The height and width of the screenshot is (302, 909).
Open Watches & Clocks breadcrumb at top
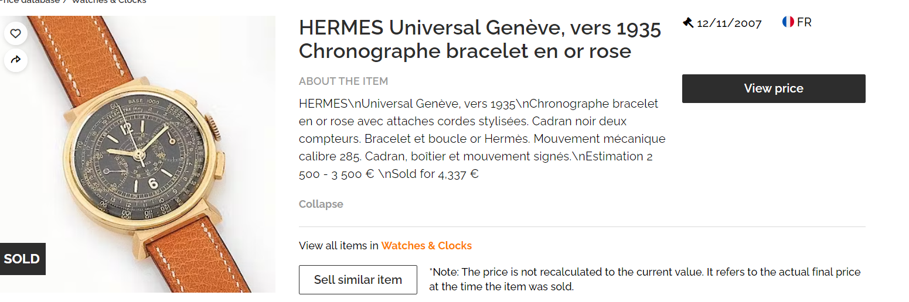coord(109,2)
